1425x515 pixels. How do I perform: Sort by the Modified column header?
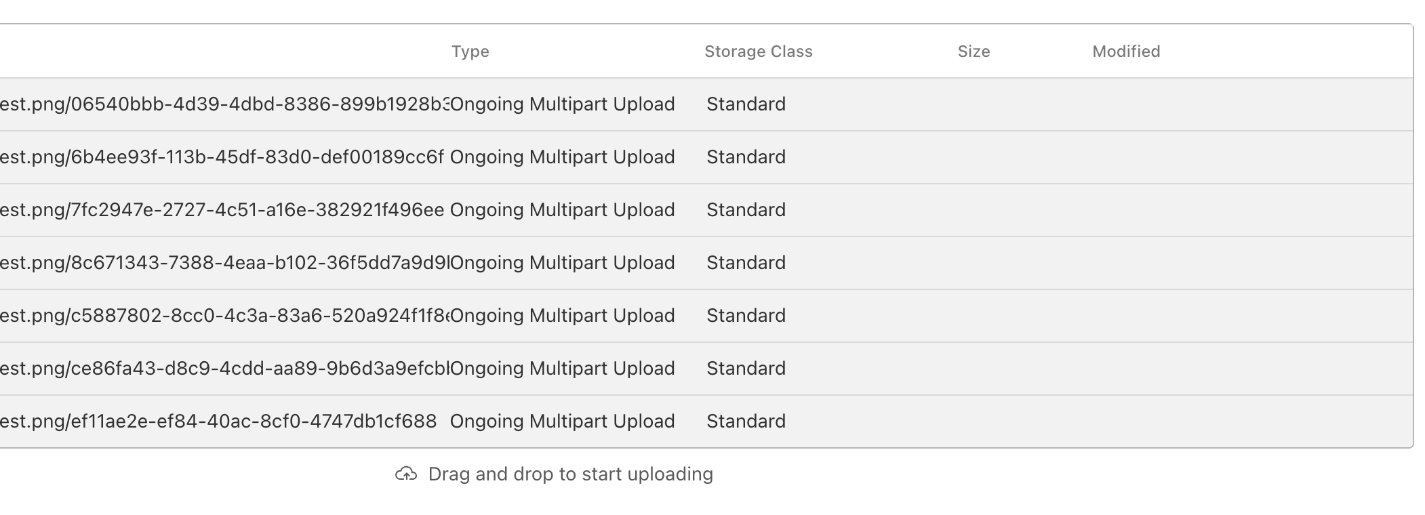click(1126, 52)
